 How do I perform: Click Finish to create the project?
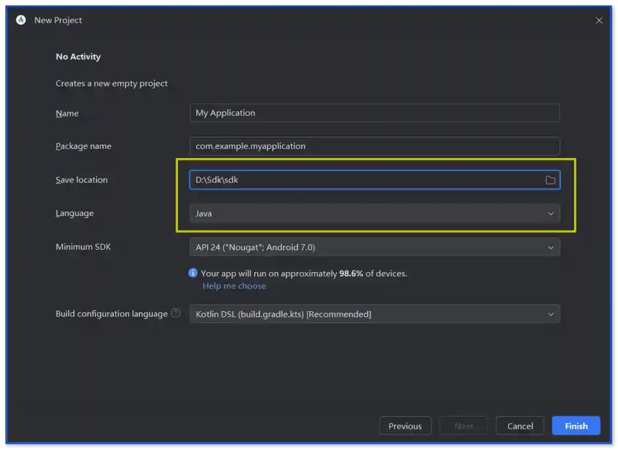(576, 426)
